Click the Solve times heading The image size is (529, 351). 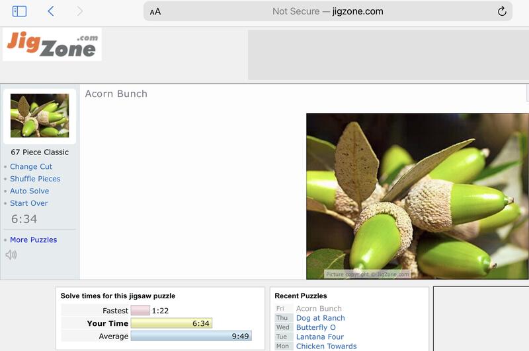118,296
